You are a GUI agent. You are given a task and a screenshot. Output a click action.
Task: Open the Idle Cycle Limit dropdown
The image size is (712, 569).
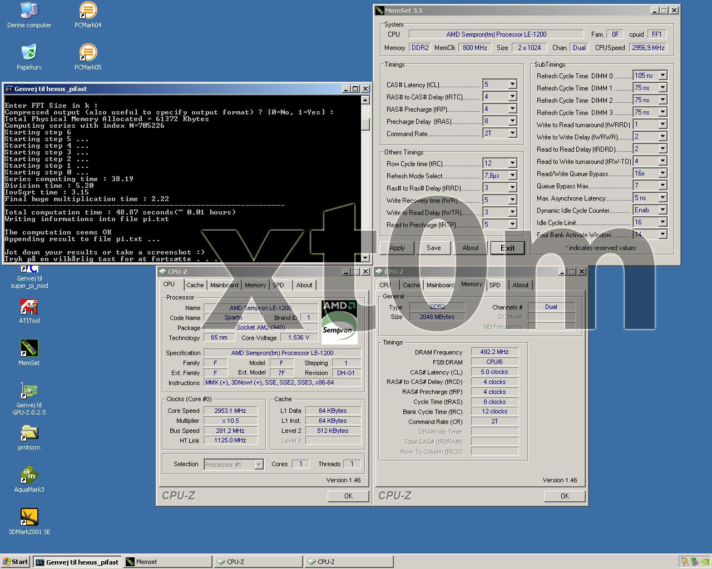[662, 222]
